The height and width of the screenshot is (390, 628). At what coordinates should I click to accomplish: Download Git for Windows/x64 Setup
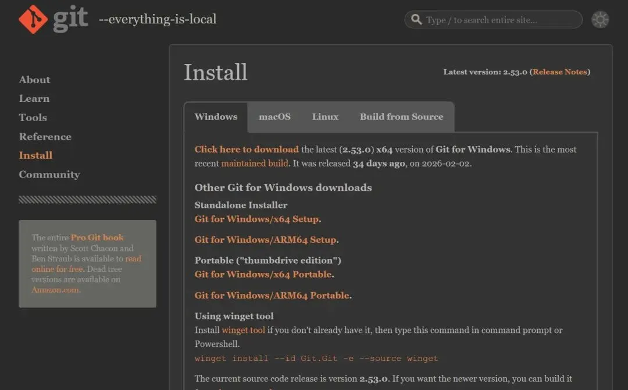[258, 219]
